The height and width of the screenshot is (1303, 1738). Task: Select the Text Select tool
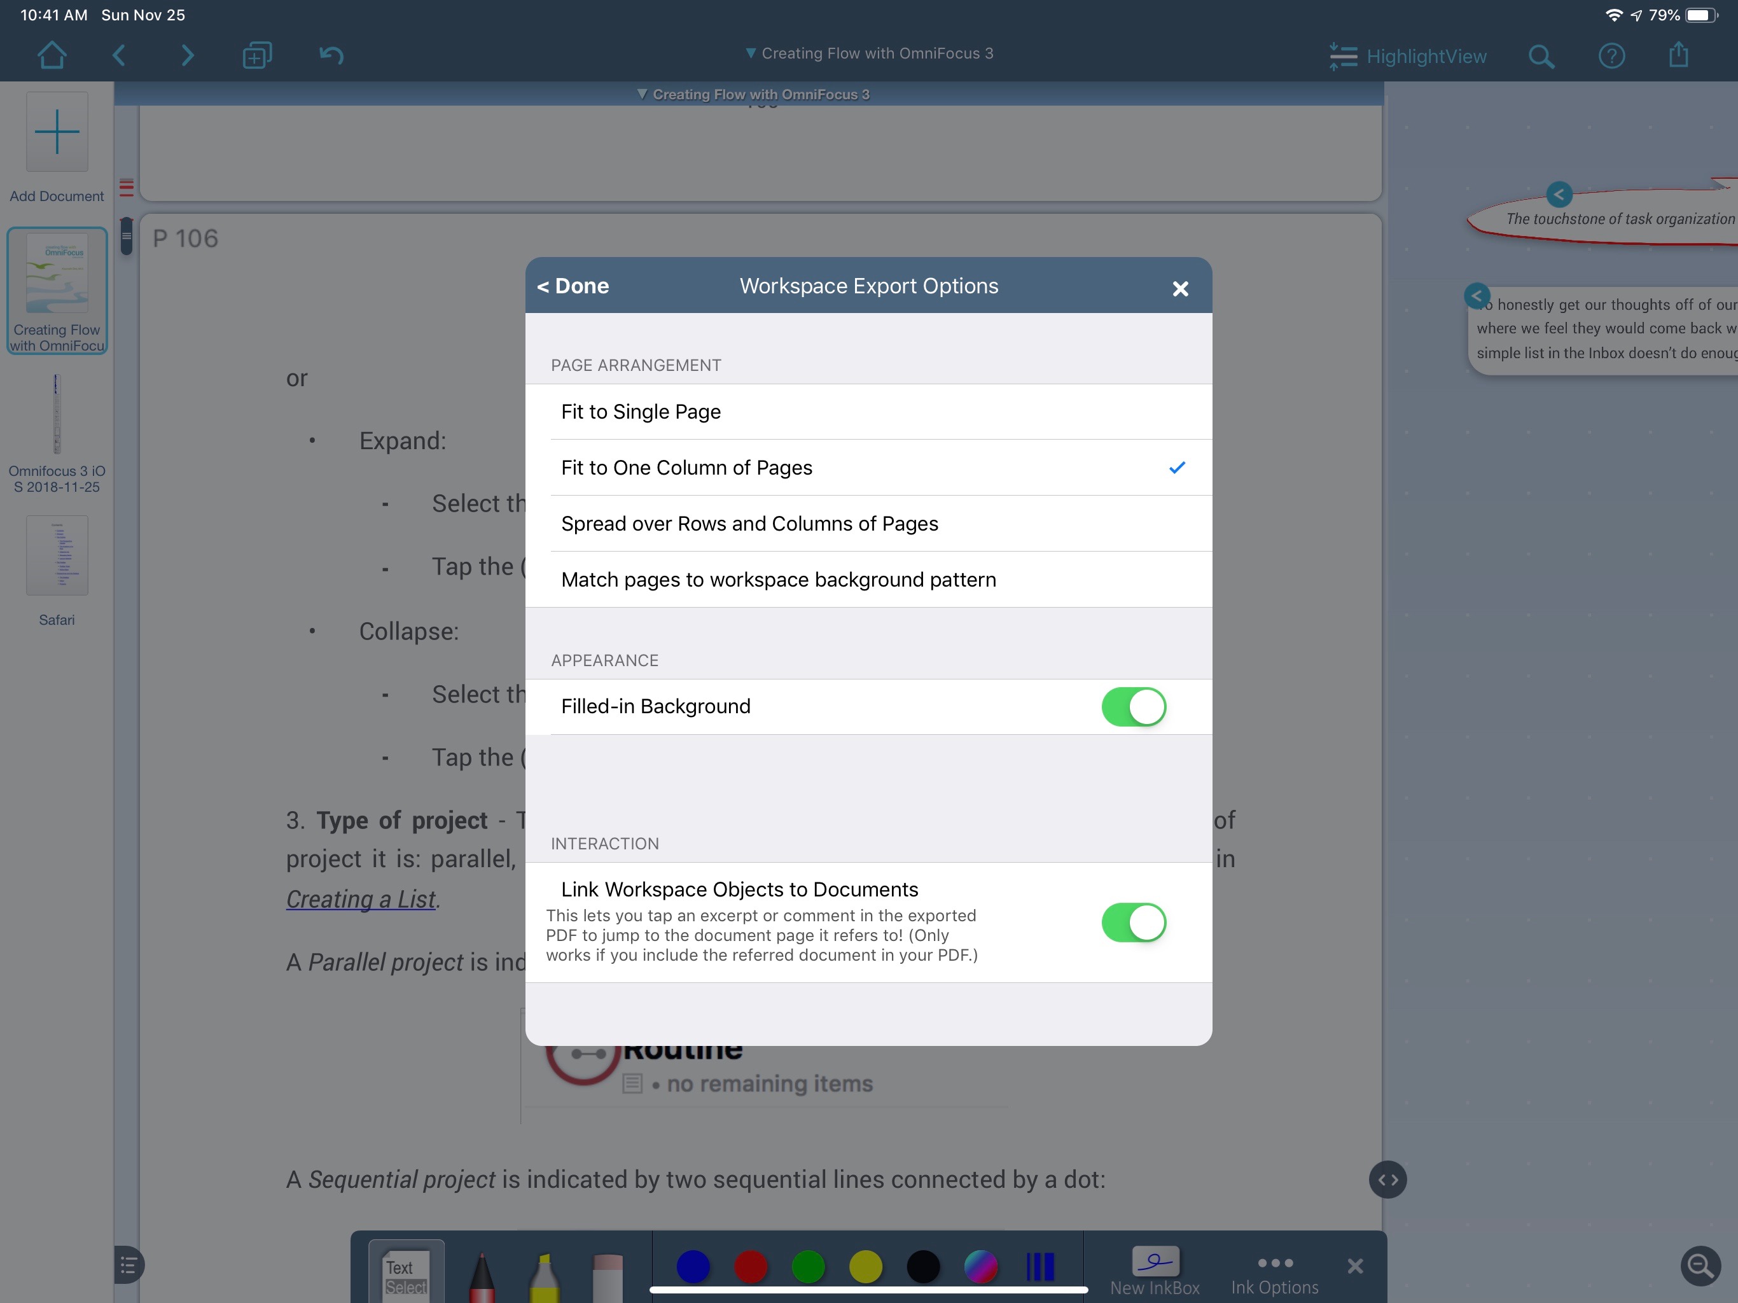click(x=407, y=1273)
